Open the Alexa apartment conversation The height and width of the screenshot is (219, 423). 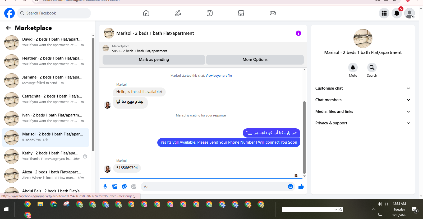(x=45, y=175)
